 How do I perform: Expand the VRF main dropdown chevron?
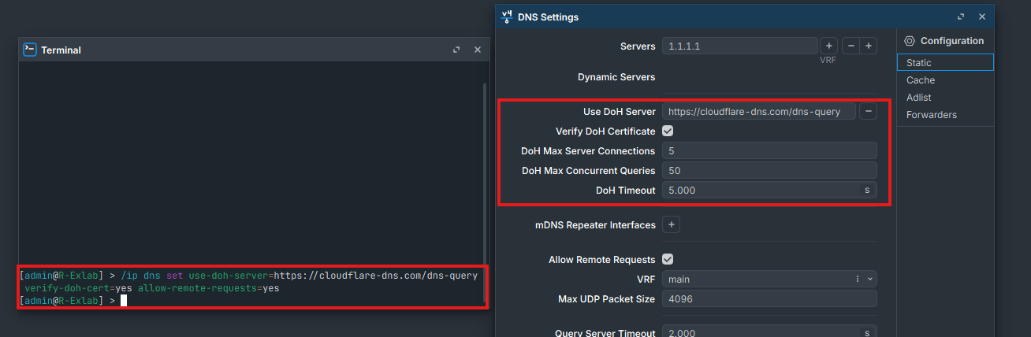(x=869, y=279)
